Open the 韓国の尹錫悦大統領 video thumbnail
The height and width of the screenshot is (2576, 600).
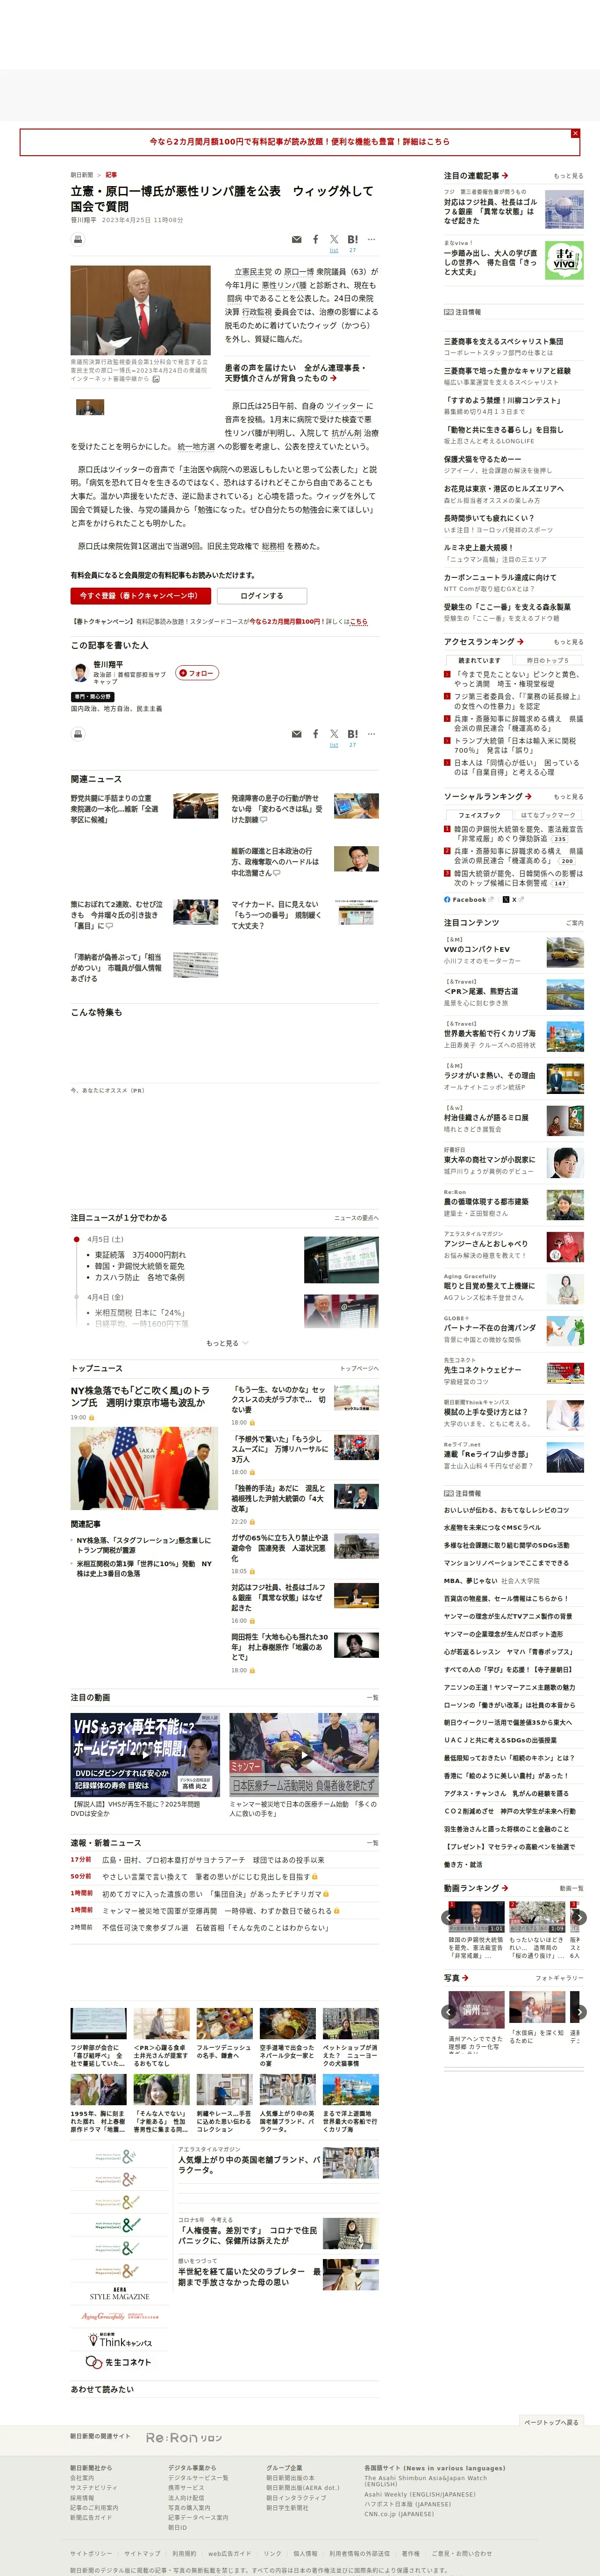476,1917
